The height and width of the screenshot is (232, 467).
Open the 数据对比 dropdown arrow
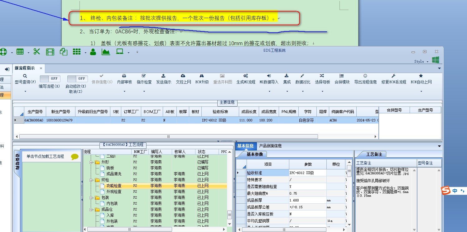pyautogui.click(x=303, y=92)
